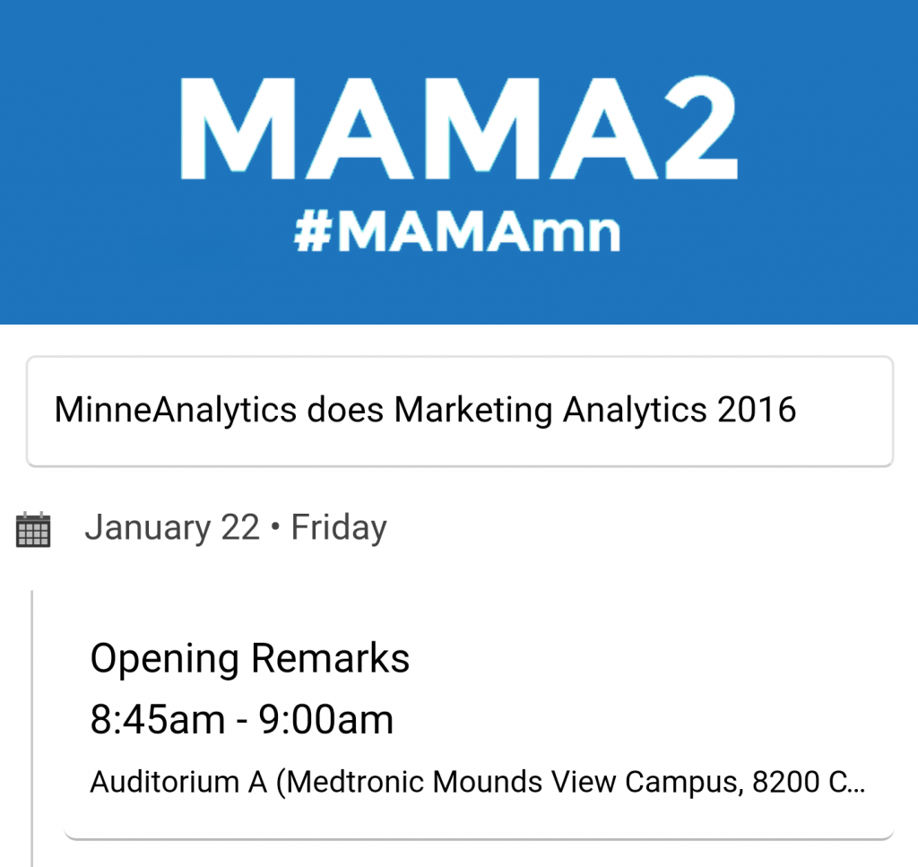918x867 pixels.
Task: Tap the word Remarks in session heading
Action: [x=330, y=658]
